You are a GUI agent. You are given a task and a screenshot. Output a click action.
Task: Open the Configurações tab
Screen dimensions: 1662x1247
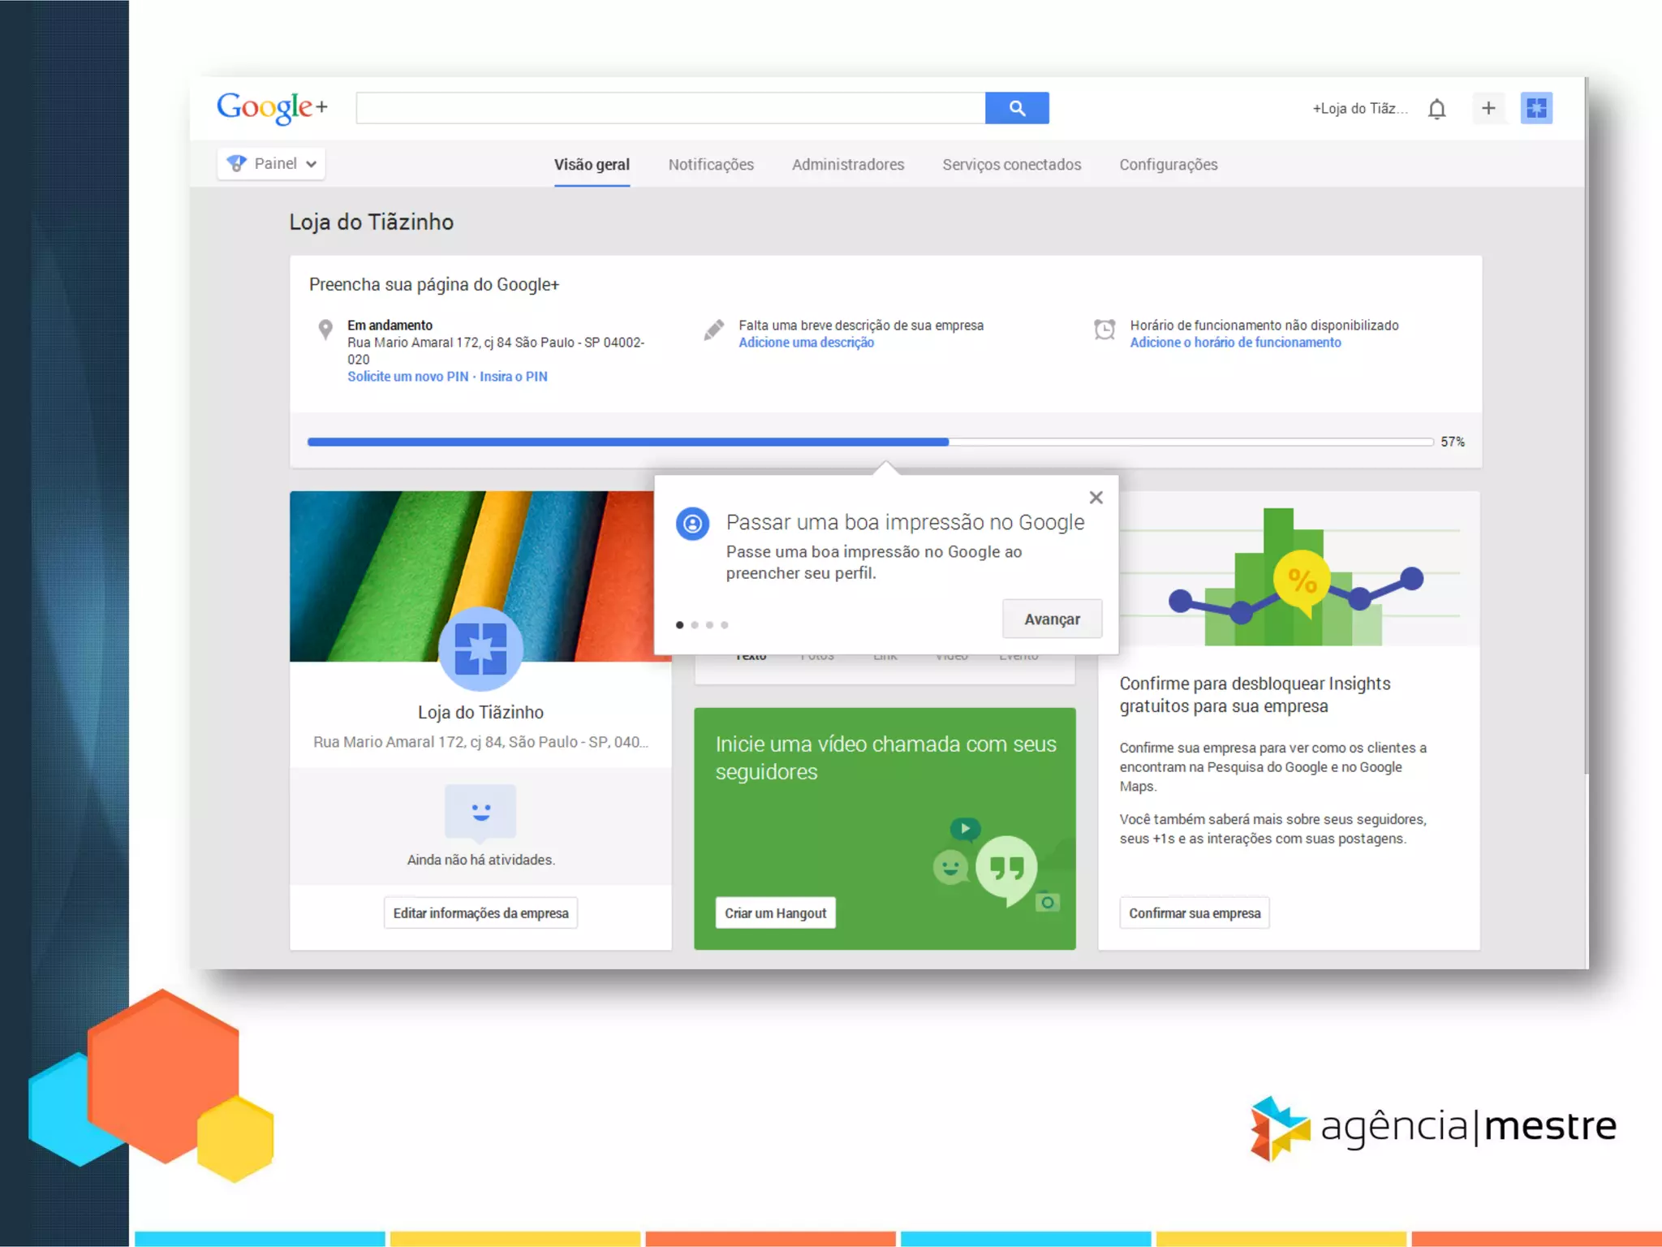[x=1168, y=165]
